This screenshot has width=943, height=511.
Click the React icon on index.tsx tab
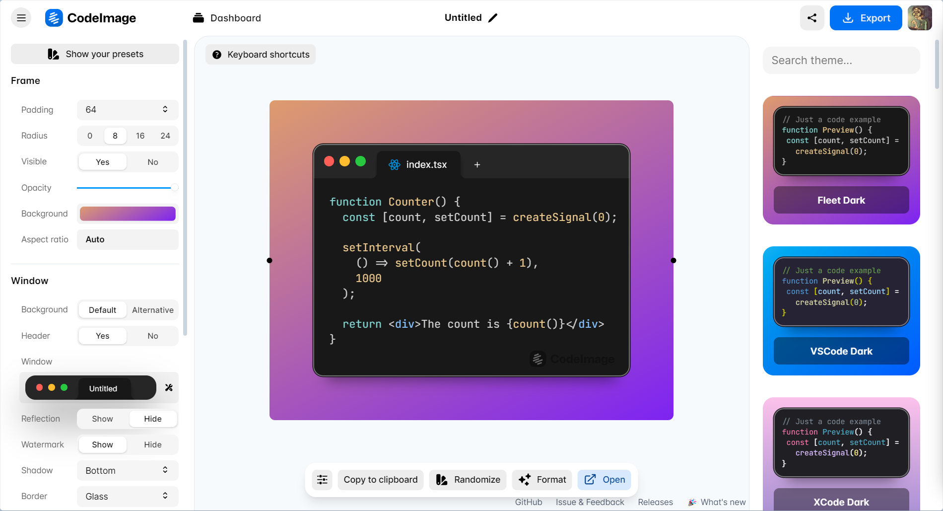[x=395, y=165]
